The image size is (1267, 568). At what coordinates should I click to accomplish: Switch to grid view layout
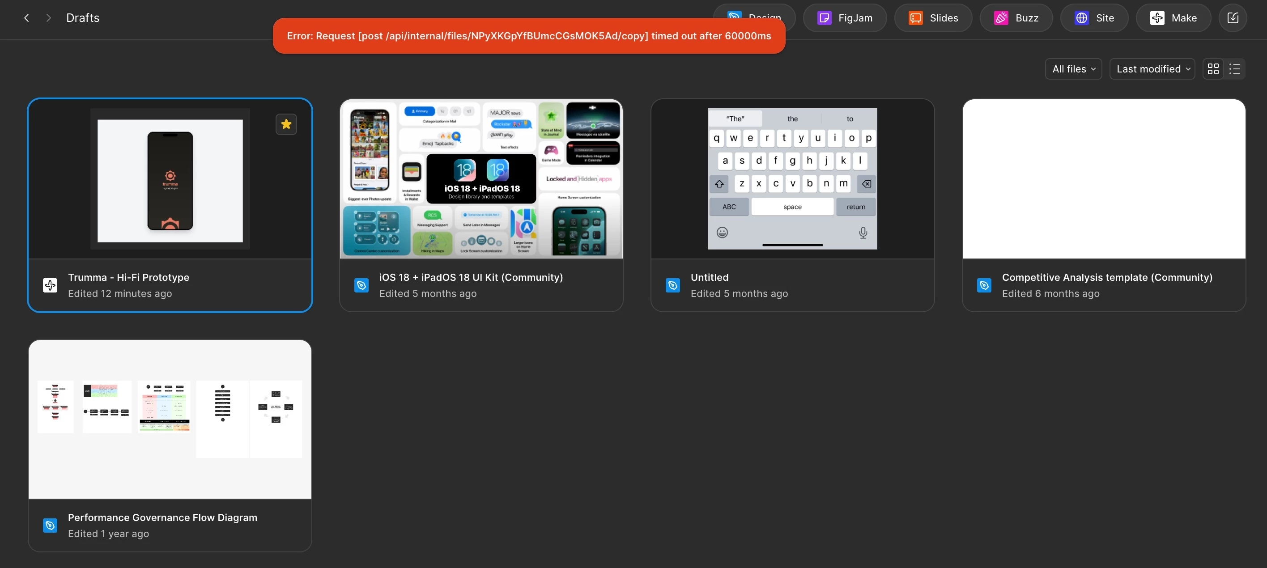(1213, 69)
